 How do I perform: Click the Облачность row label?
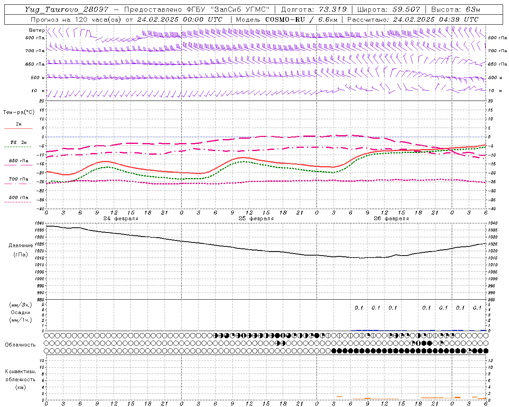point(20,345)
